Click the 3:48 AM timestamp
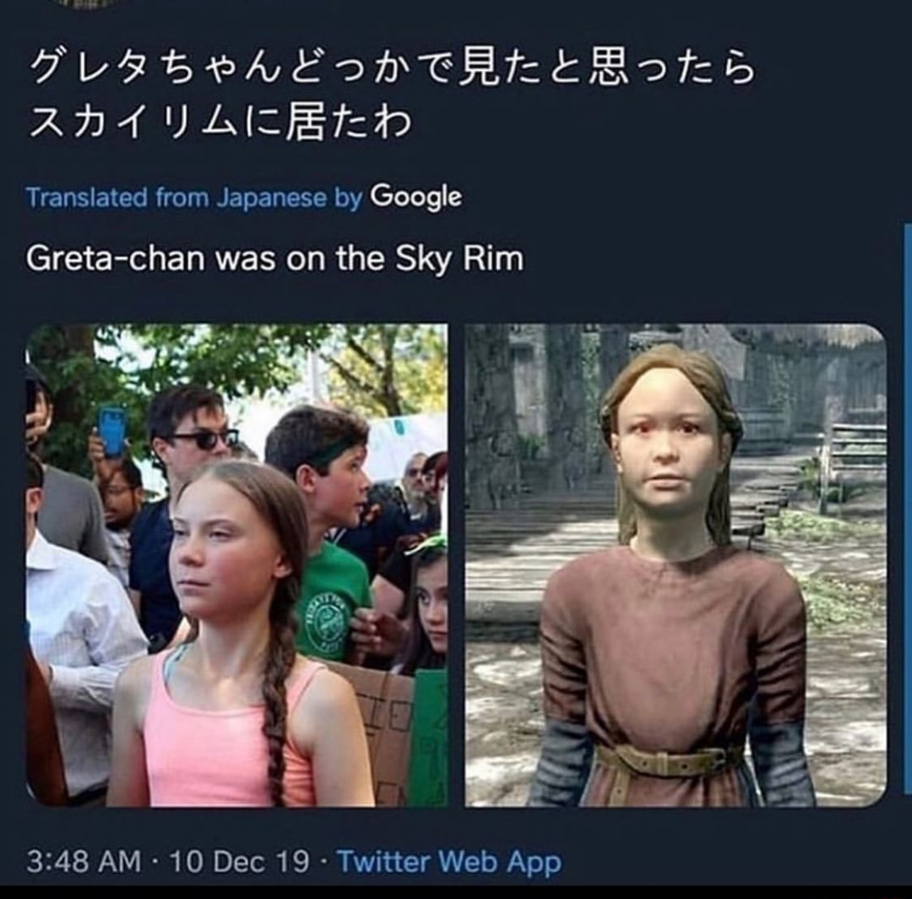Screen dimensions: 912x899 point(84,861)
